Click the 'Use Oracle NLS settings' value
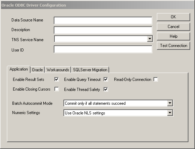Viewport: 195px width, 149px height. click(x=85, y=113)
